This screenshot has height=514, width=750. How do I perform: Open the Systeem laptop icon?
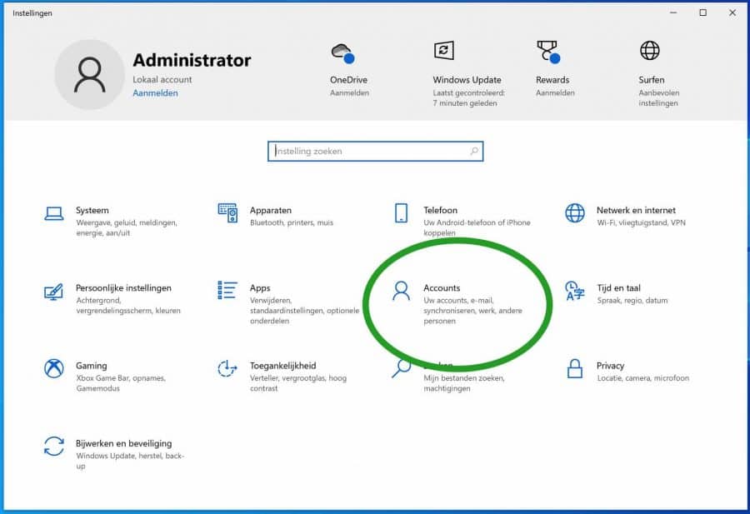pos(54,214)
